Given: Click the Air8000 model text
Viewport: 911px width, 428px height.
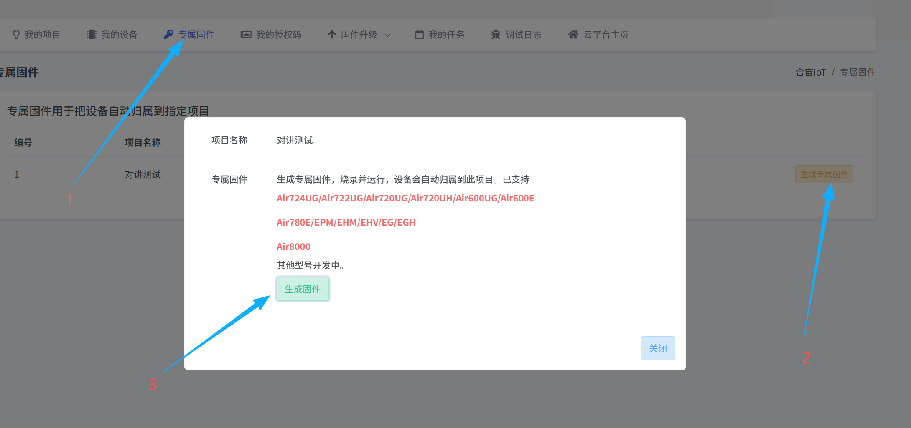Looking at the screenshot, I should coord(293,247).
